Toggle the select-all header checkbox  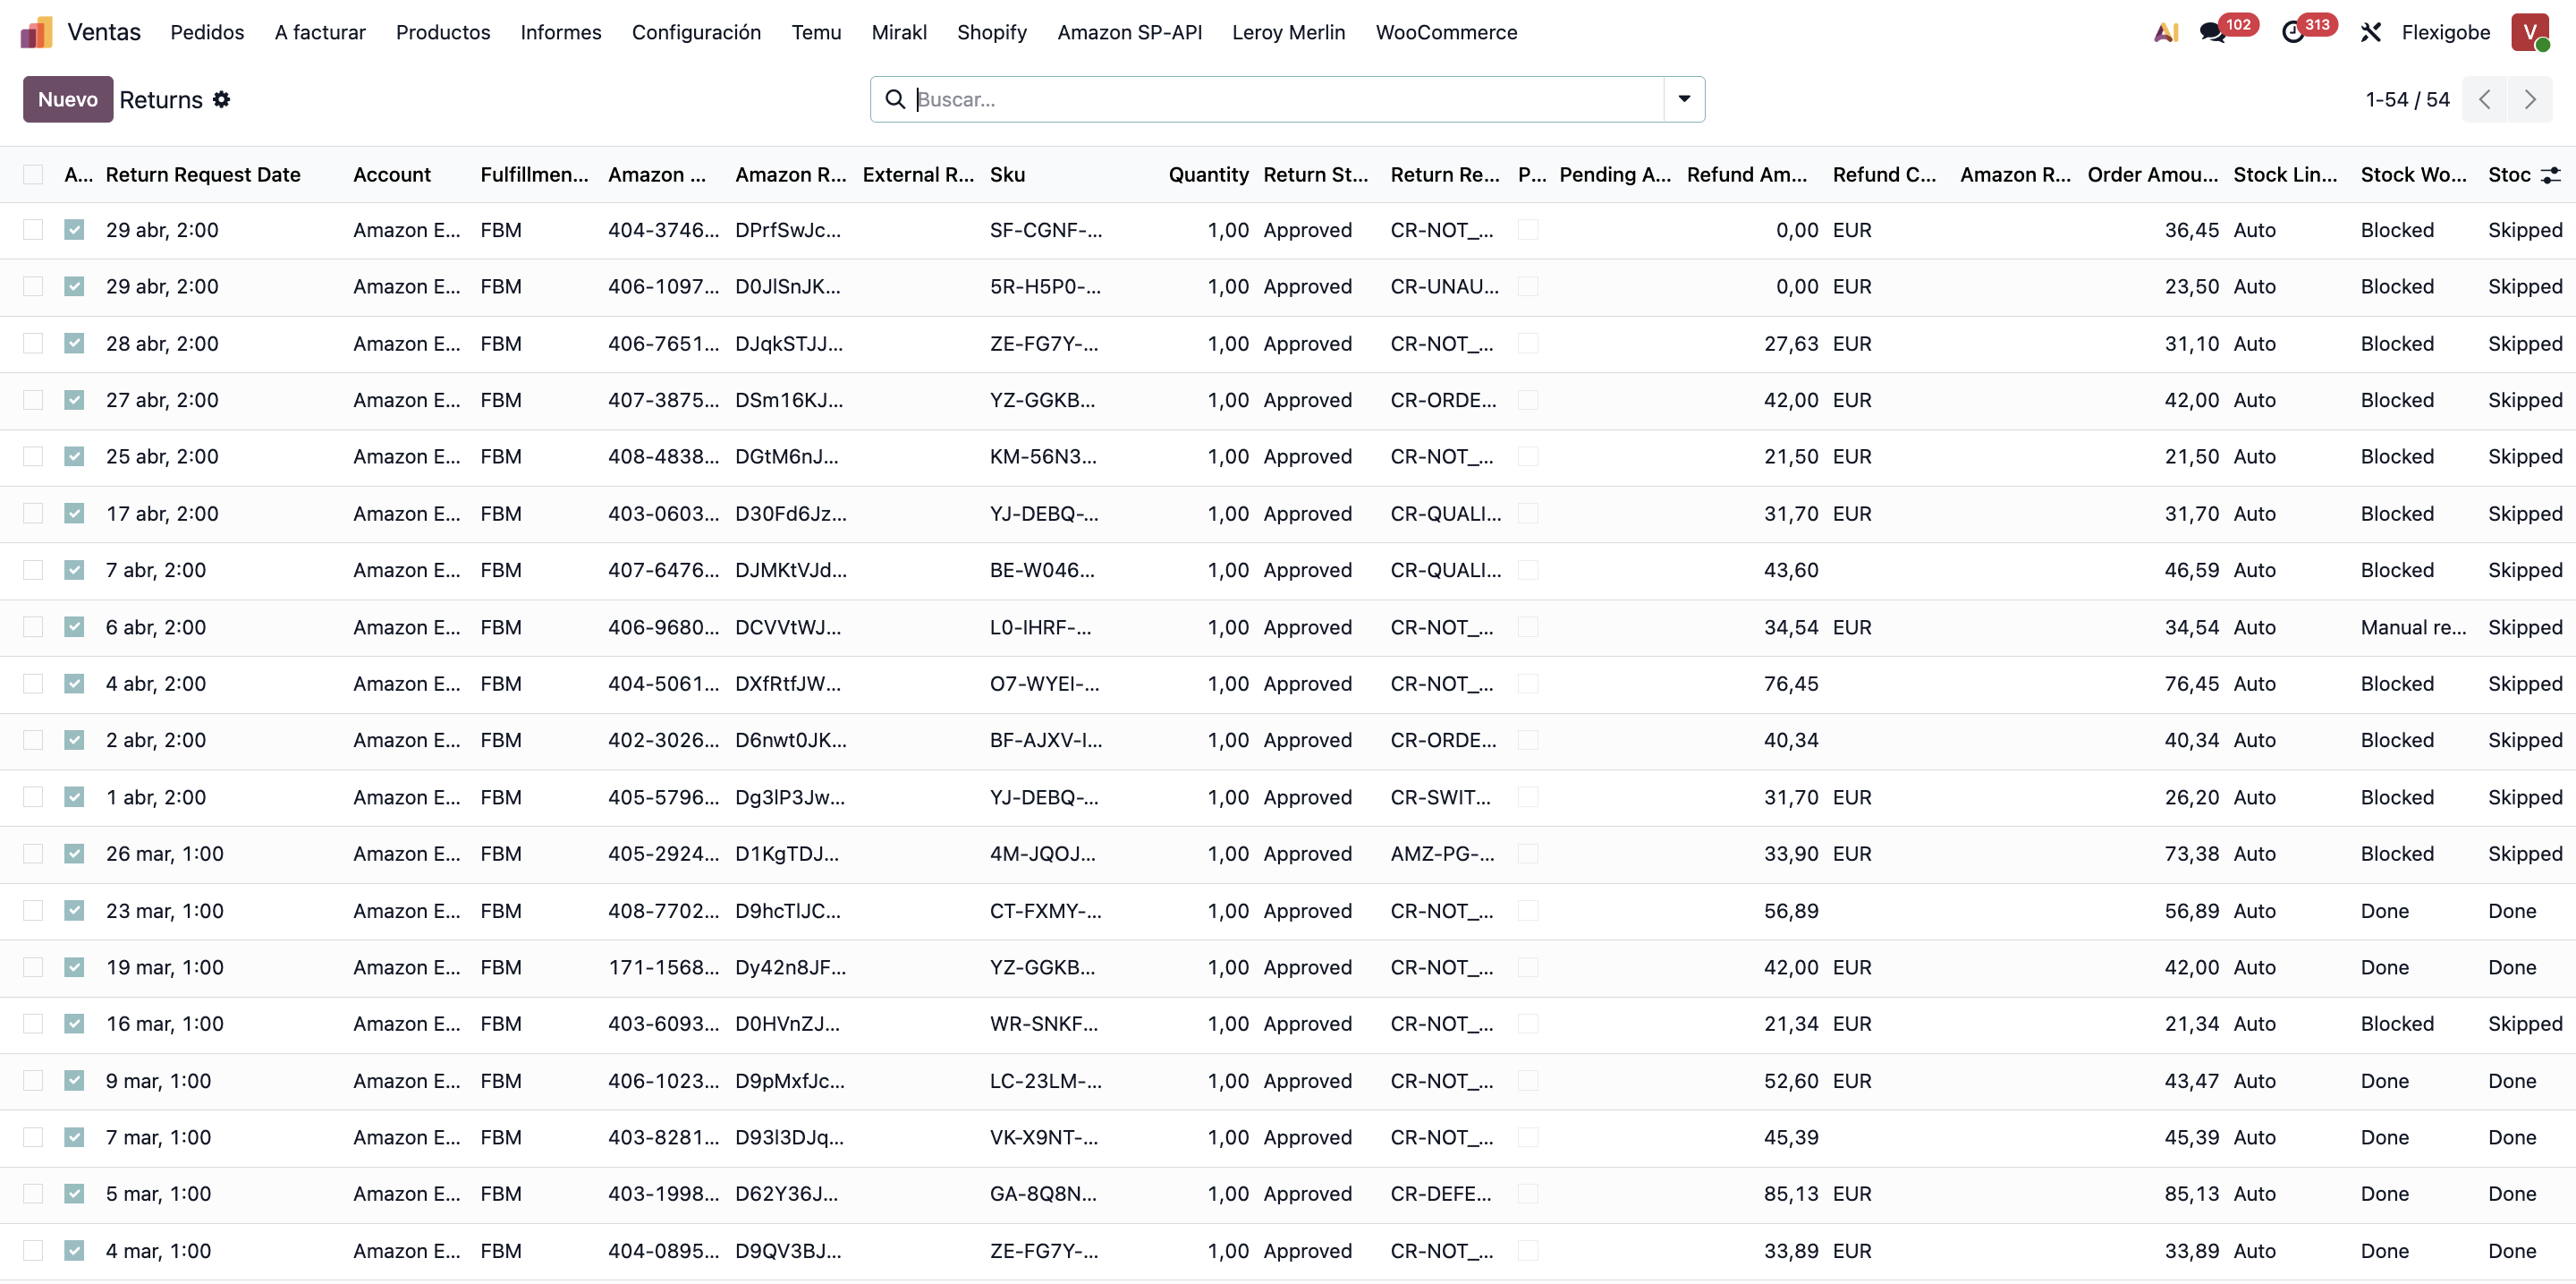tap(33, 174)
